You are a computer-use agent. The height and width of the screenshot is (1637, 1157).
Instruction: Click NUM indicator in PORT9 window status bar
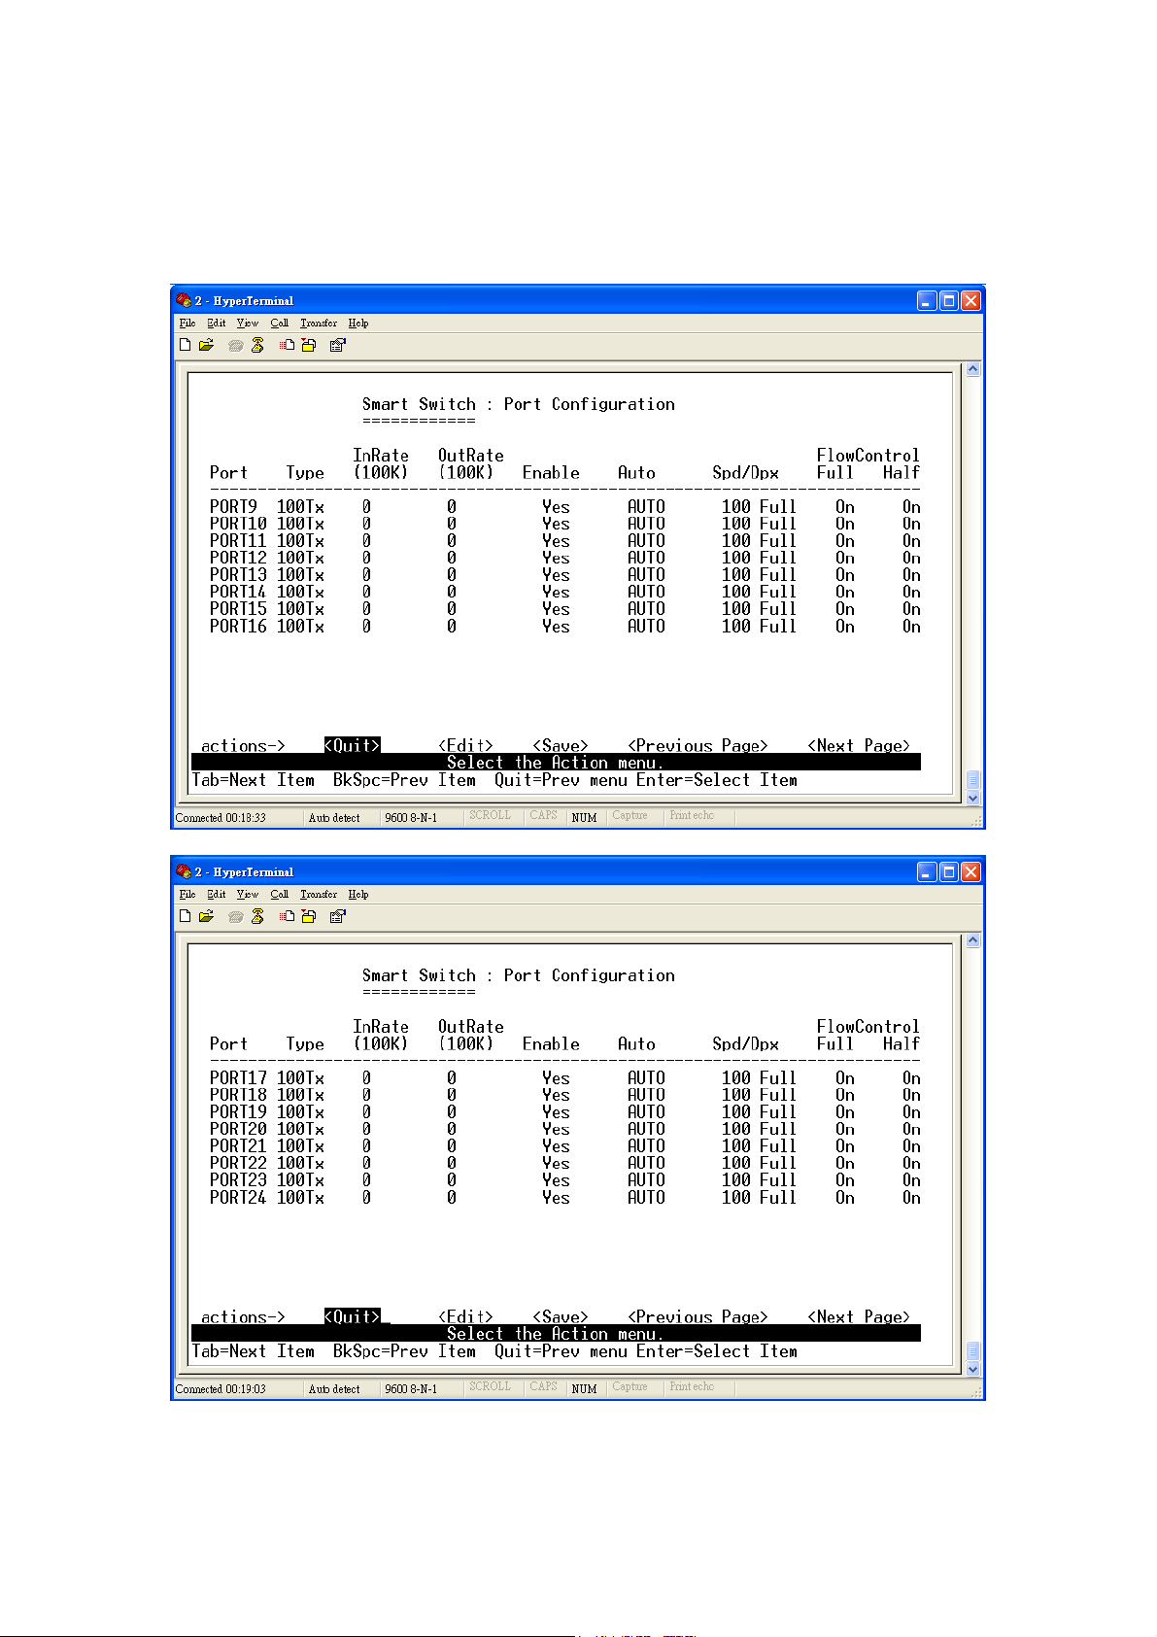click(584, 818)
